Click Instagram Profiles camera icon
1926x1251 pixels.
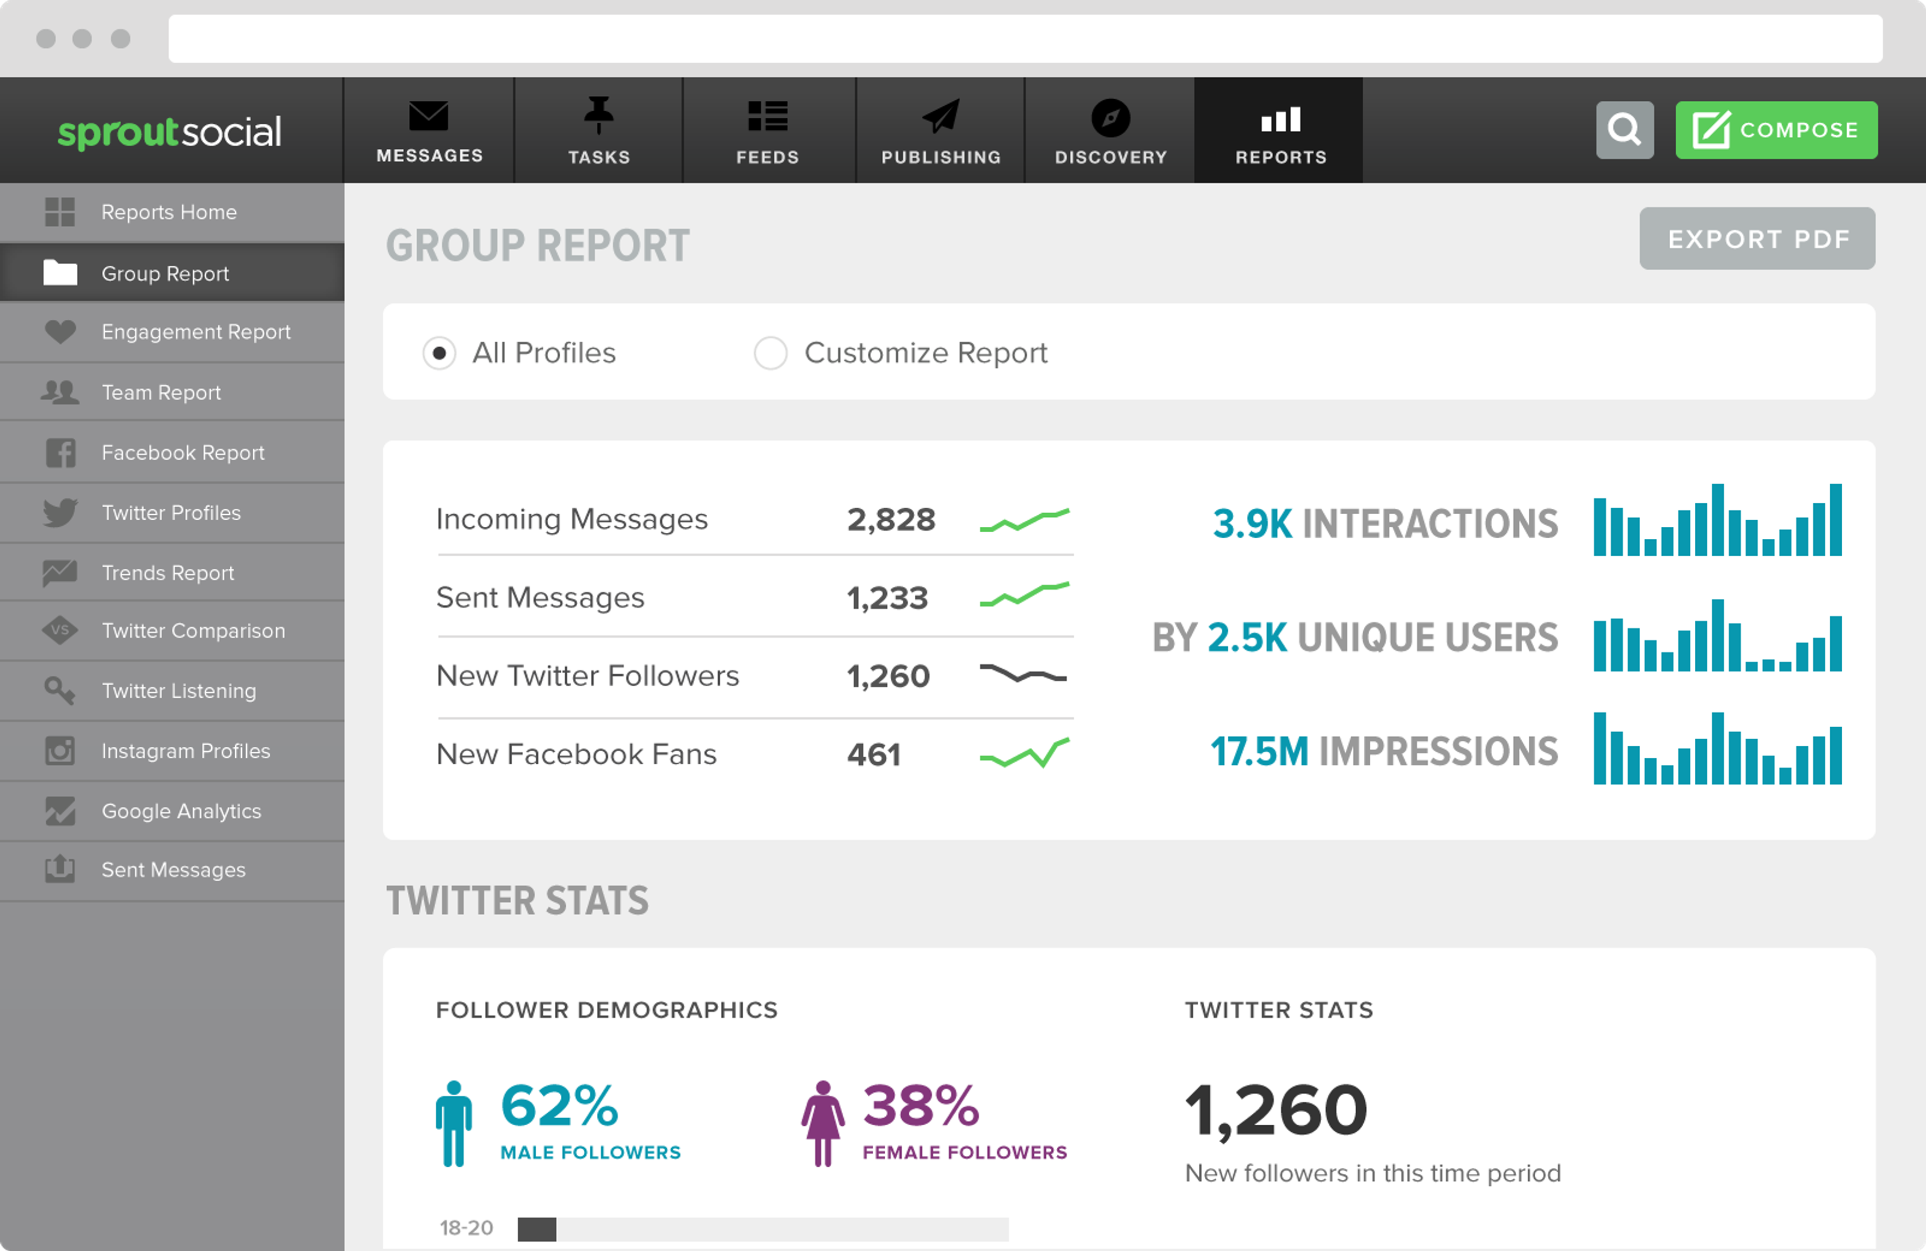60,750
